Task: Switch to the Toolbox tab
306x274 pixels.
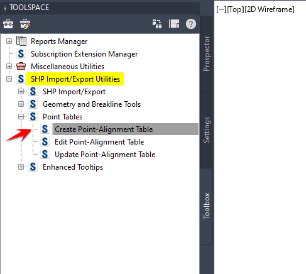Action: [x=206, y=206]
